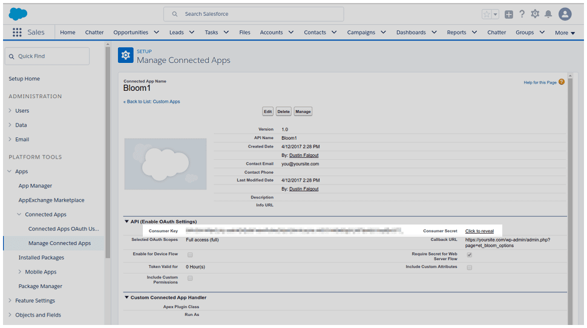Collapse the API (Enable OAuth Settings) section
Image resolution: width=587 pixels, height=328 pixels.
(x=127, y=221)
